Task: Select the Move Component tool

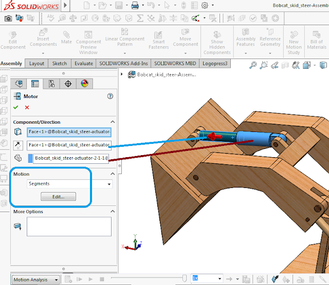Action: 185,37
